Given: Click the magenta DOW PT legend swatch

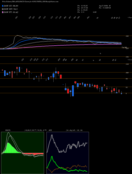Looking at the screenshot, I should click(x=3, y=12).
